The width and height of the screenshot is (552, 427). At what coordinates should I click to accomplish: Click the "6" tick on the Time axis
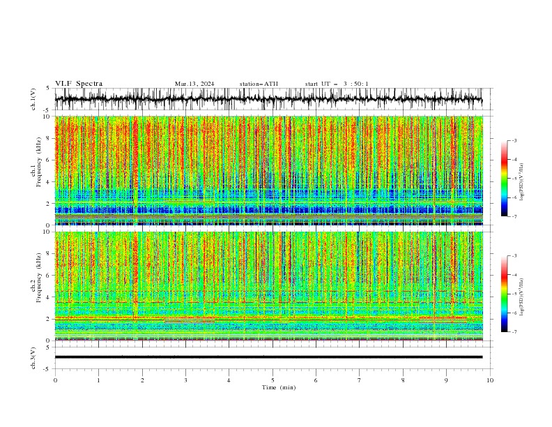pos(316,380)
